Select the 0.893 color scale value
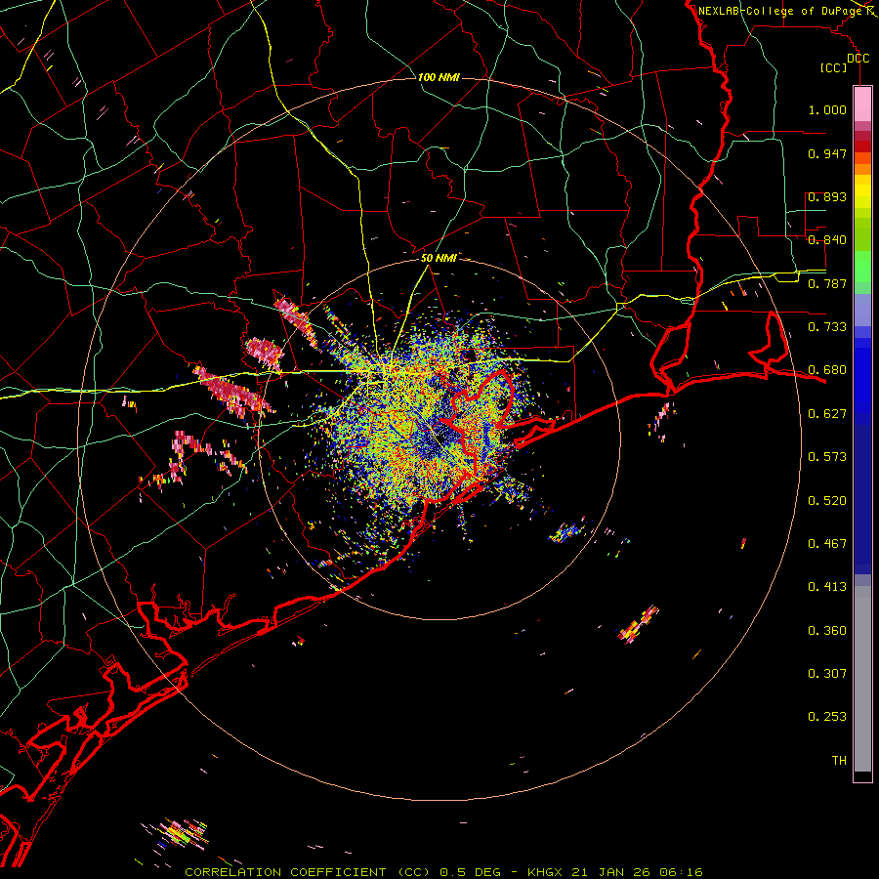Viewport: 879px width, 879px height. point(827,196)
